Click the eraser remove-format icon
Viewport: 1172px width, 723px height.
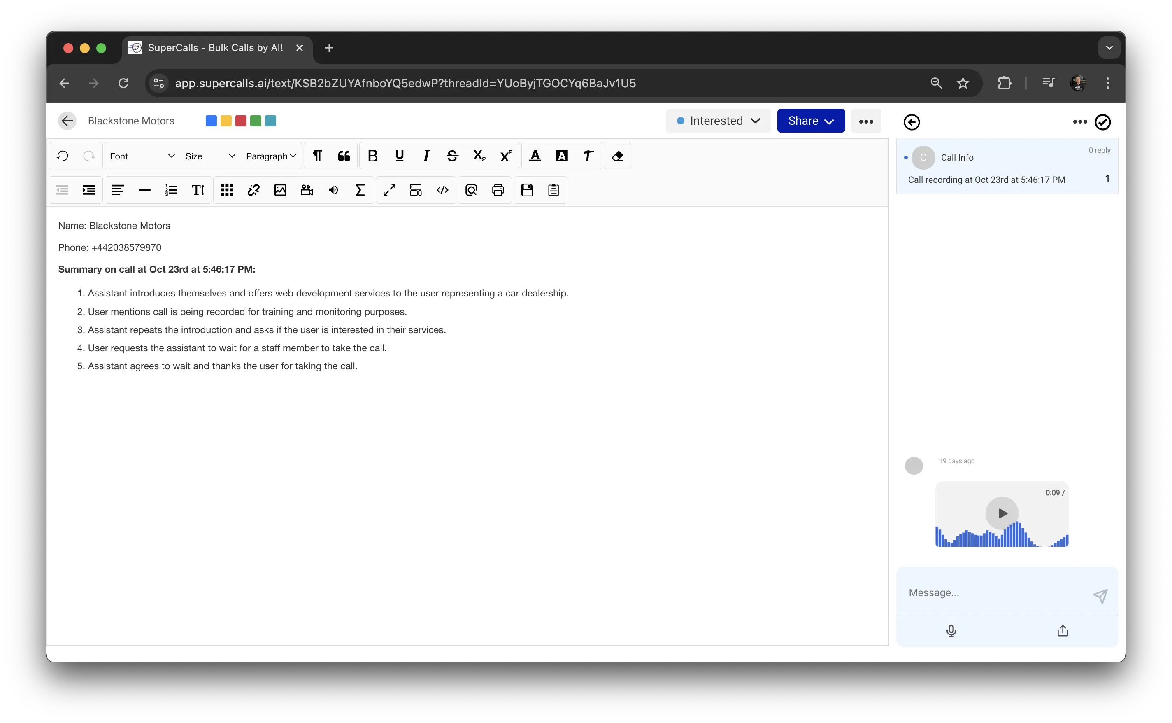click(617, 156)
